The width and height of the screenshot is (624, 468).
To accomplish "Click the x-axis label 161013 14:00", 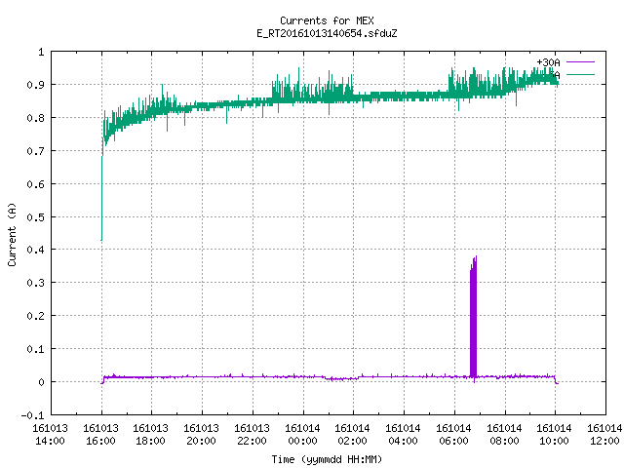I will pos(50,435).
